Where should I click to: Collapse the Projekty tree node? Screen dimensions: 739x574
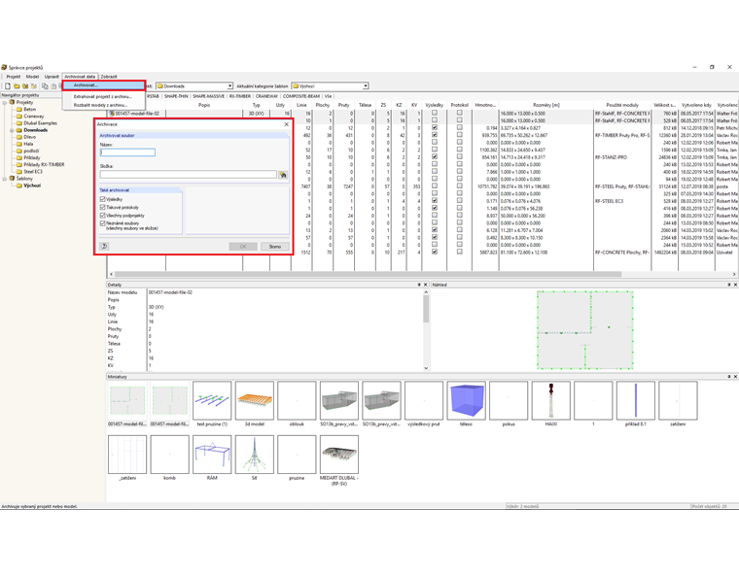pos(5,102)
